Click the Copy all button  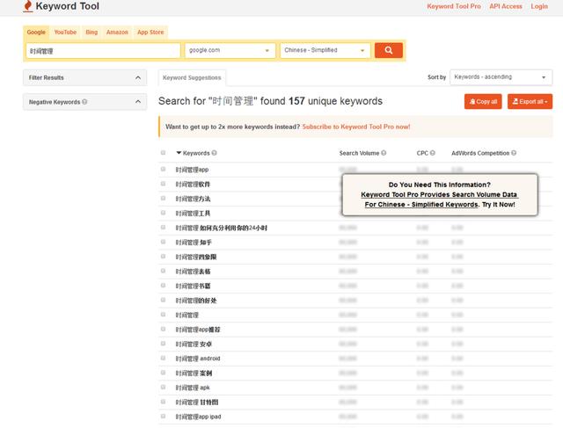[483, 102]
